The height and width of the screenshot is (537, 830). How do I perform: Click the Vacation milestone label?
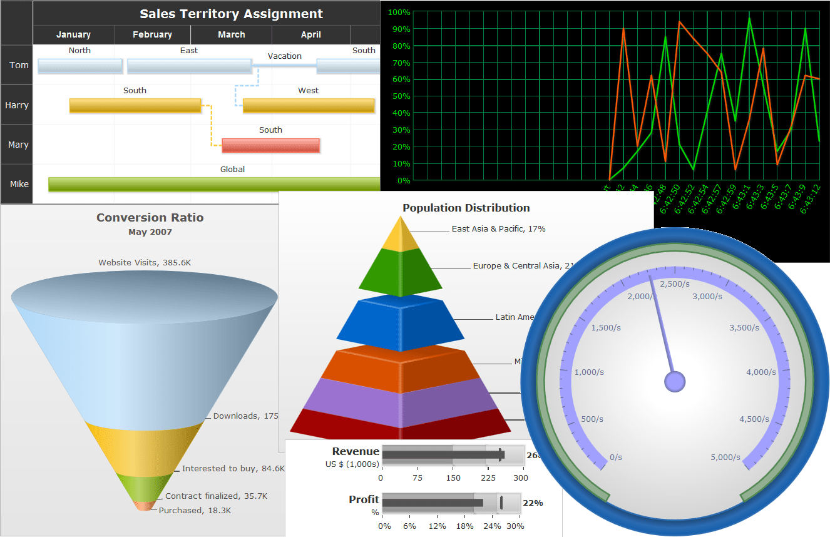[285, 56]
